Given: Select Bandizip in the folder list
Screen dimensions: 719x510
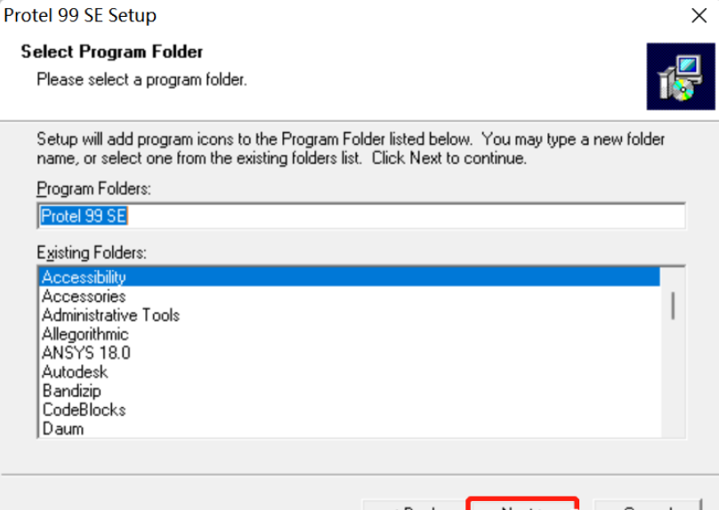Looking at the screenshot, I should 71,391.
